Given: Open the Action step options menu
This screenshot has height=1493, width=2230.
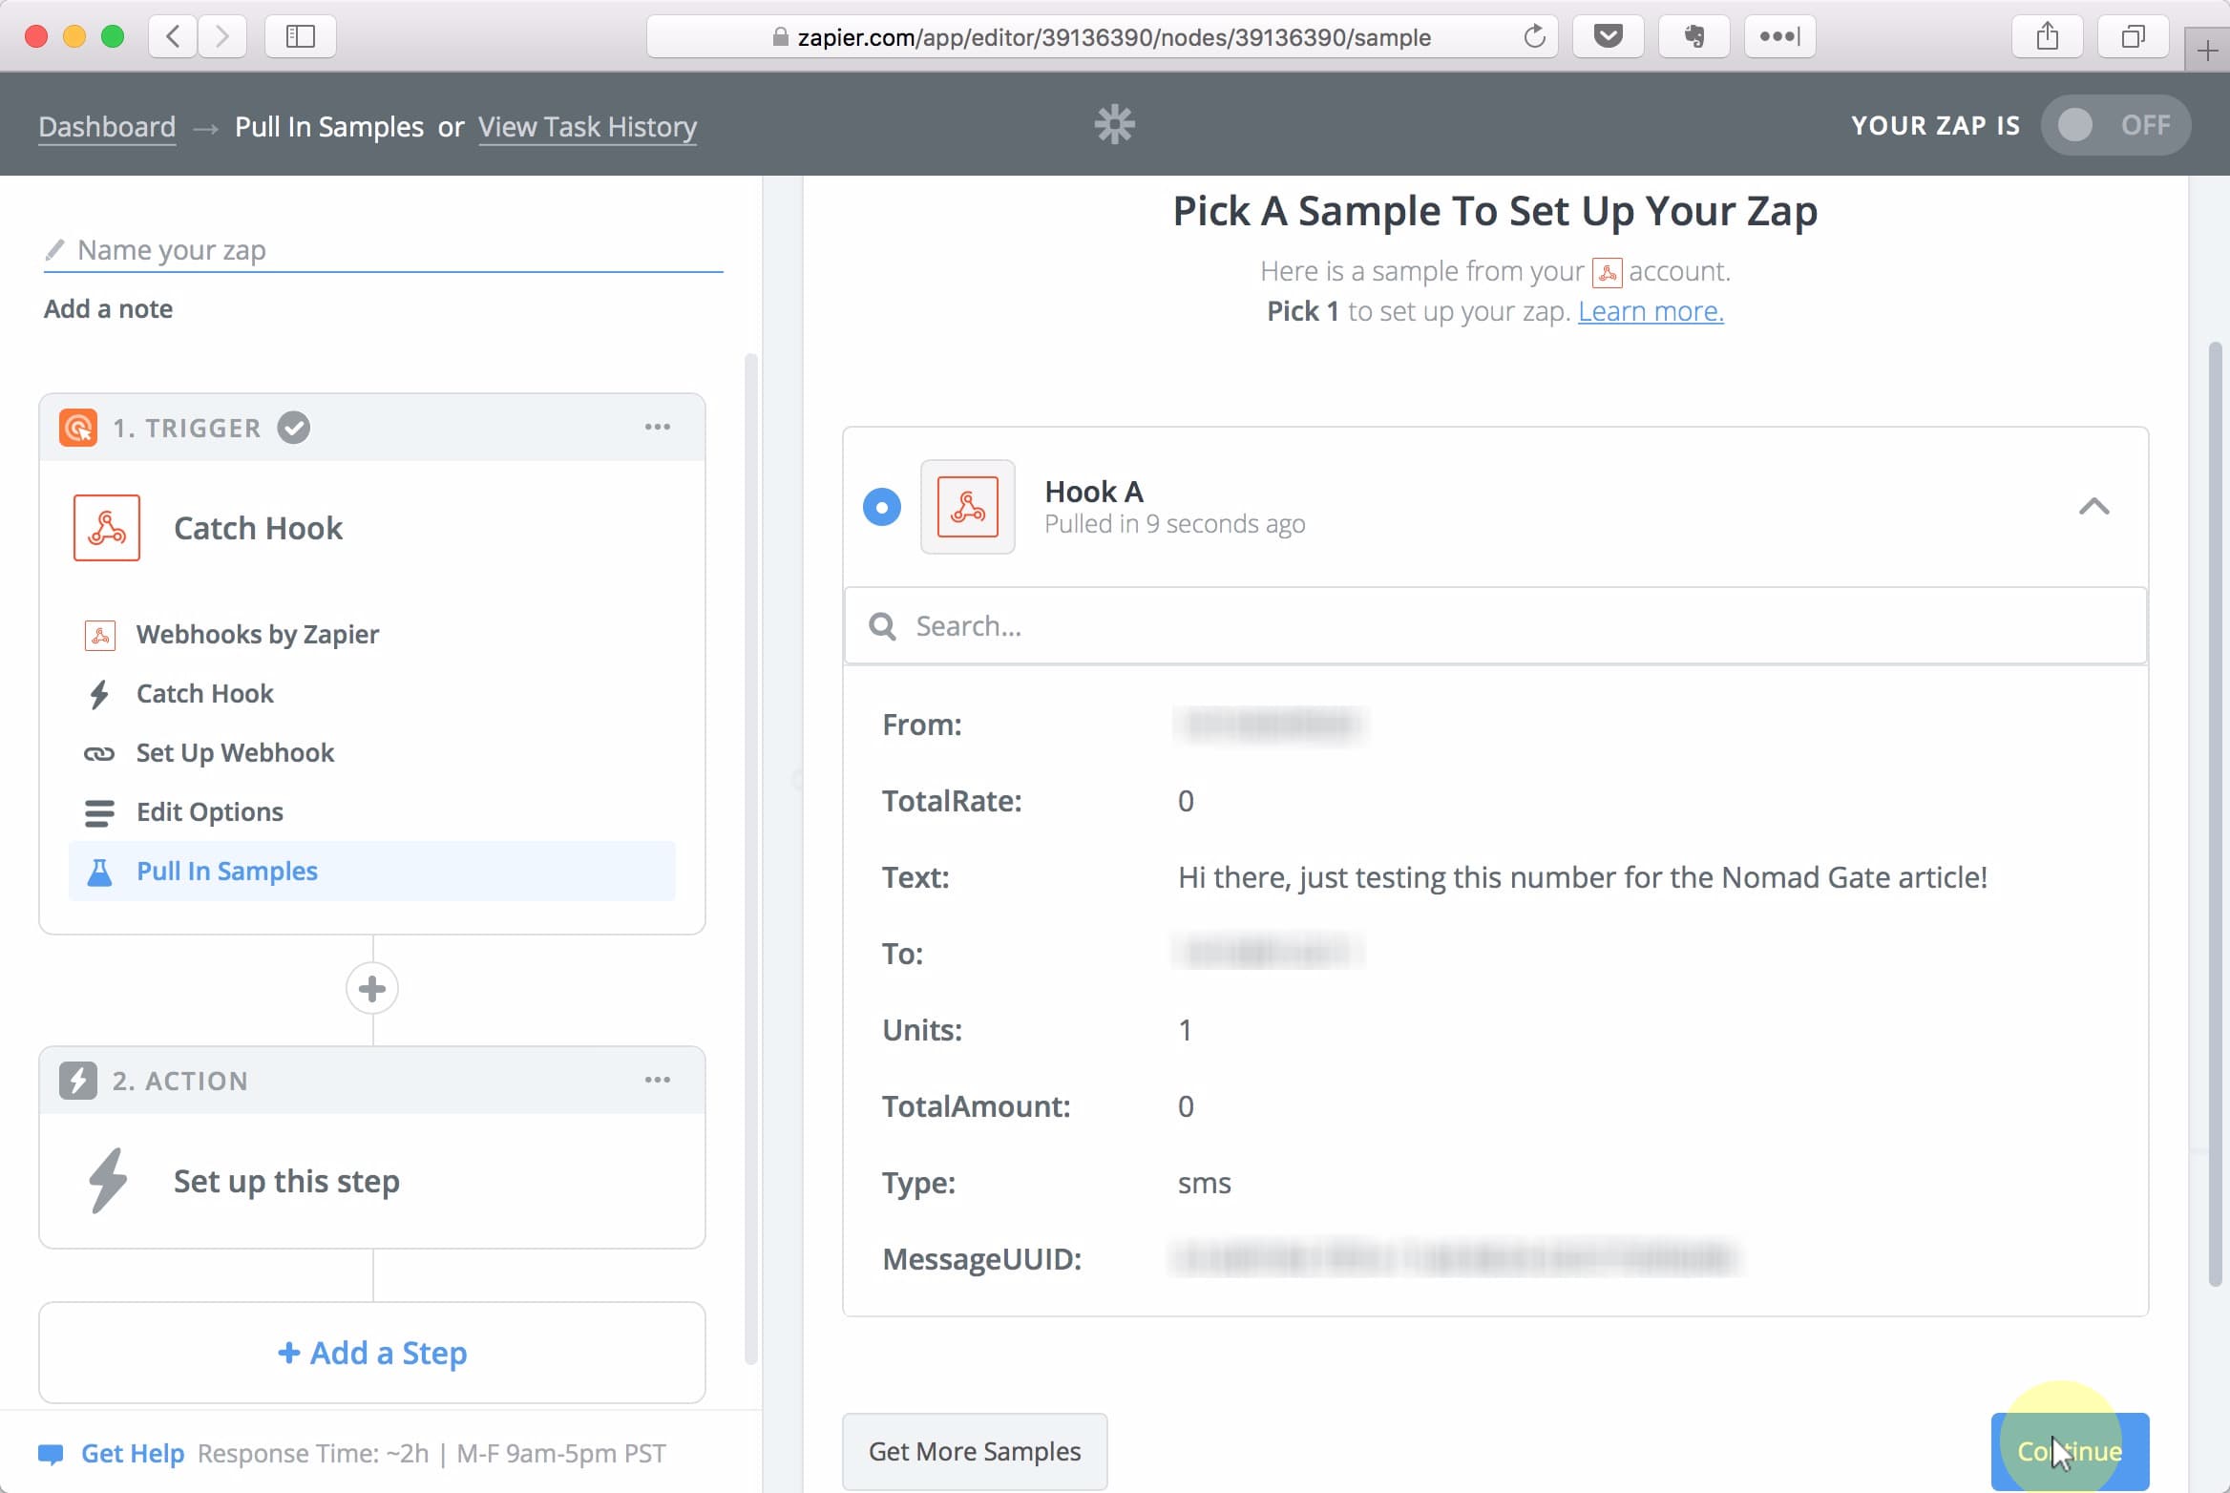Looking at the screenshot, I should coord(657,1080).
